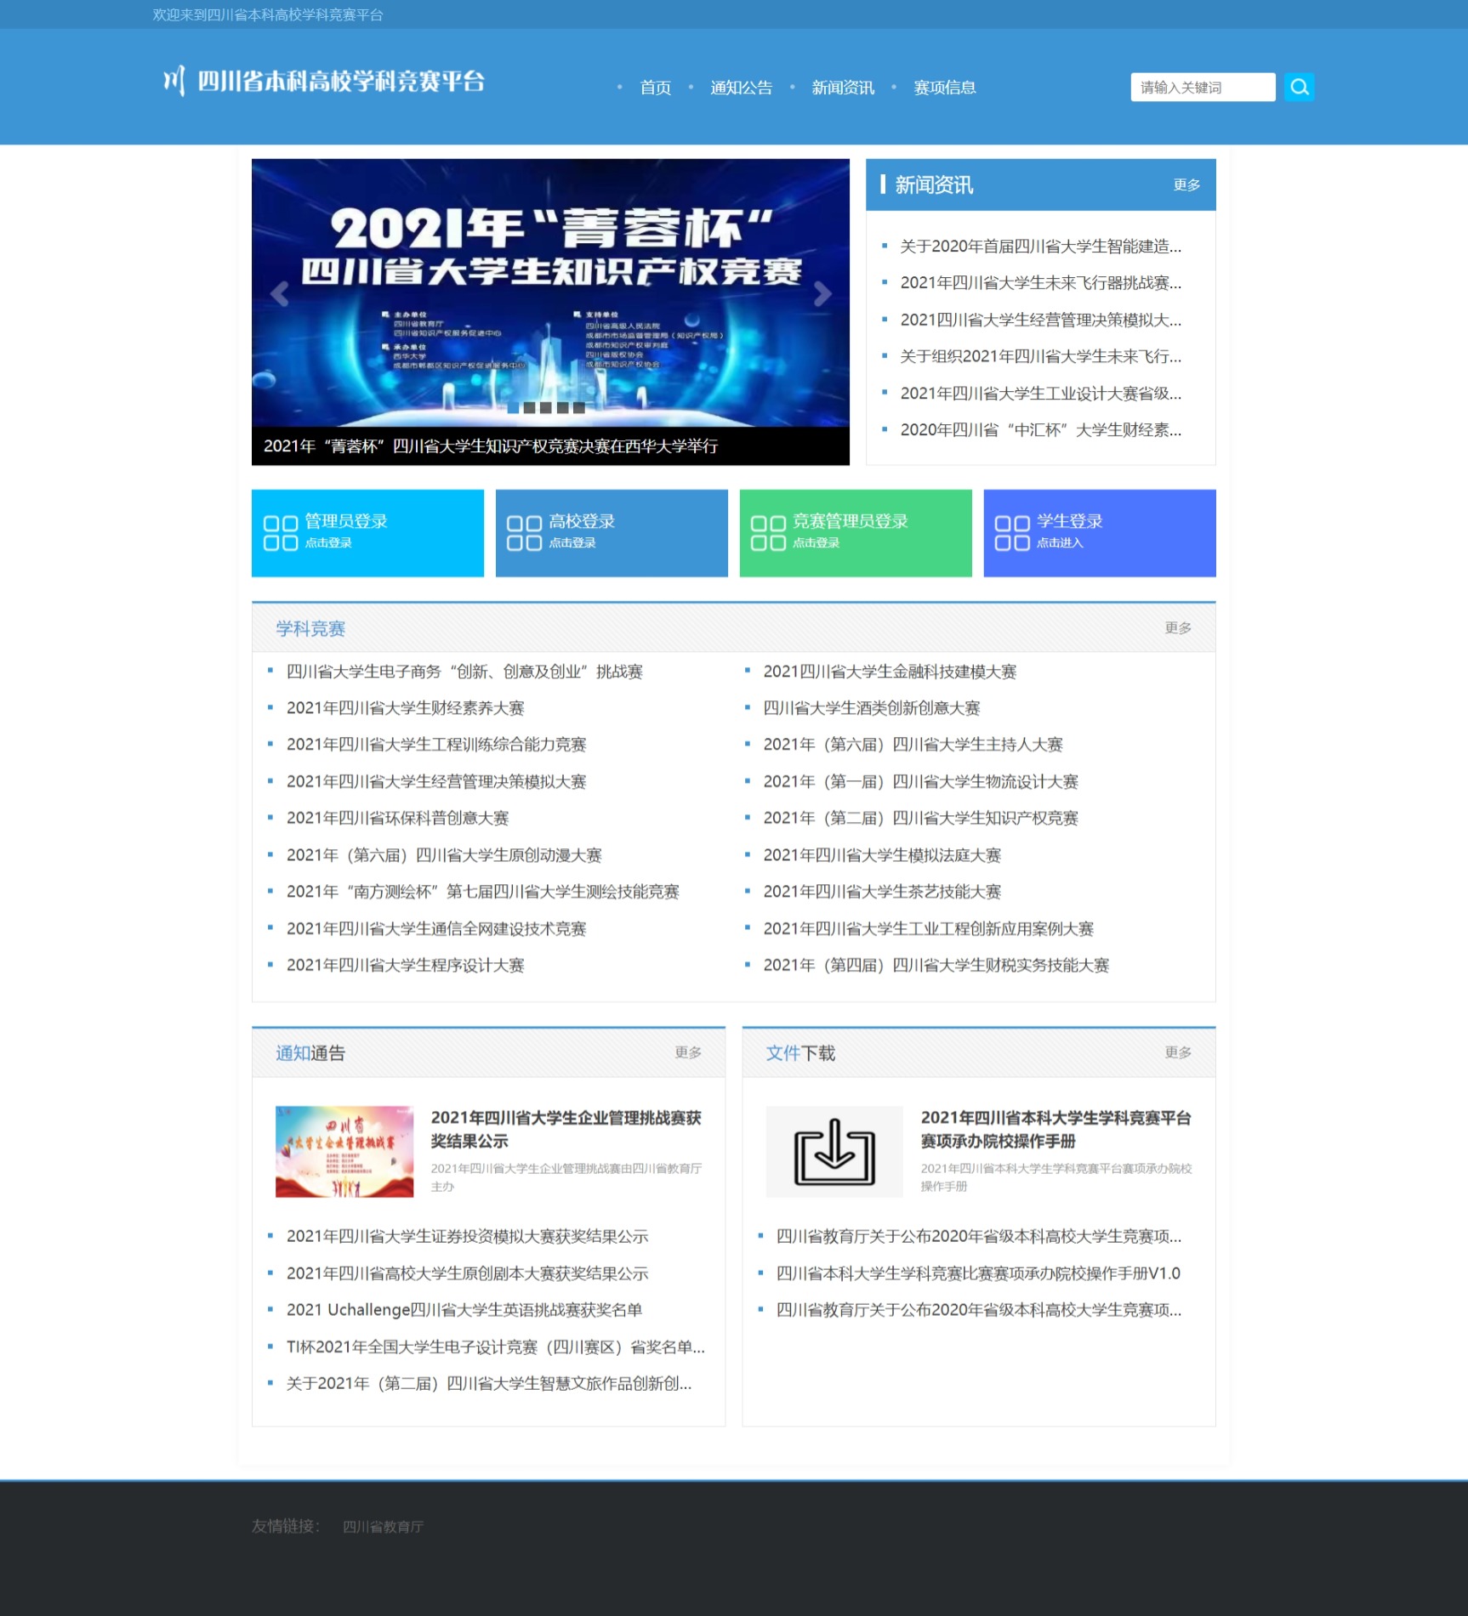Select first carousel indicator dot
The width and height of the screenshot is (1468, 1616).
(x=513, y=408)
